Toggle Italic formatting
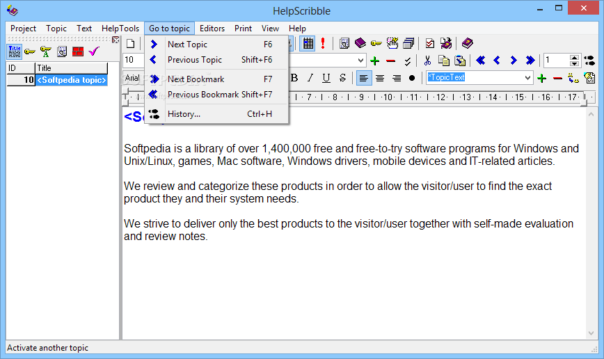The image size is (604, 359). tap(310, 78)
